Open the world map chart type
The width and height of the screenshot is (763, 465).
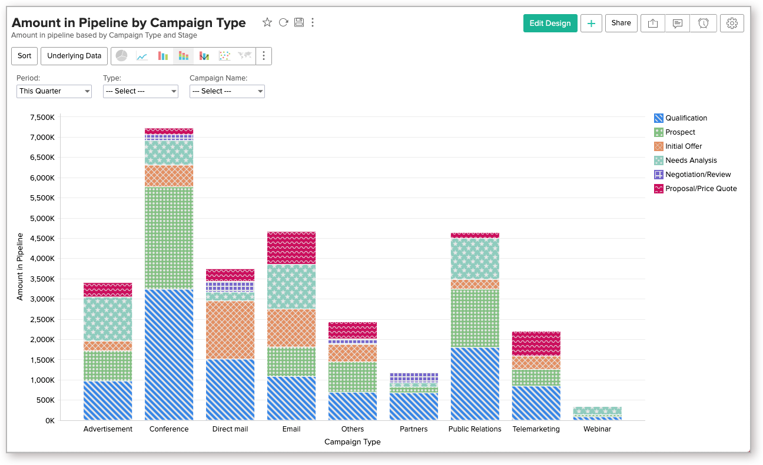tap(244, 56)
